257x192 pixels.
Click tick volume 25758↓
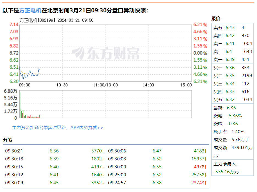click(x=199, y=175)
